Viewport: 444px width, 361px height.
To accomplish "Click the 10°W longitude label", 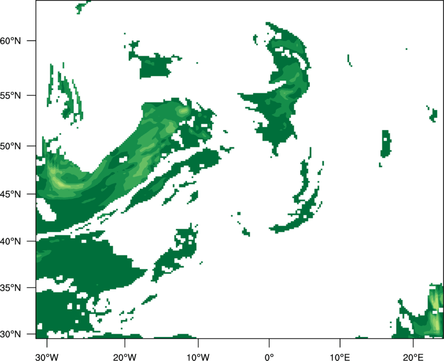I will pos(198,357).
